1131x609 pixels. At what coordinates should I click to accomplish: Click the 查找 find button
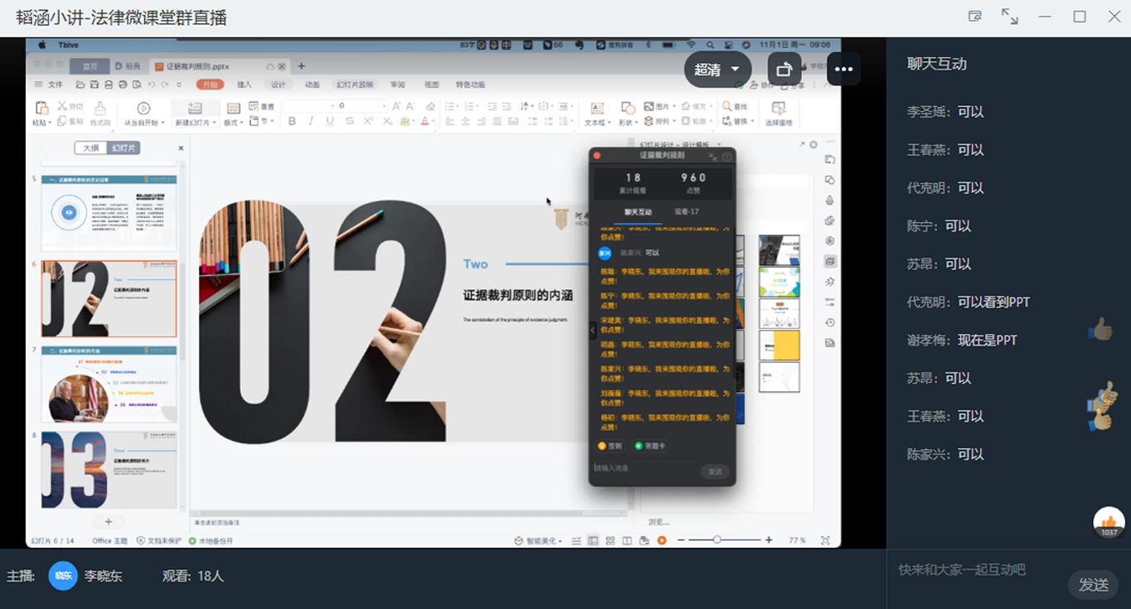(x=735, y=107)
